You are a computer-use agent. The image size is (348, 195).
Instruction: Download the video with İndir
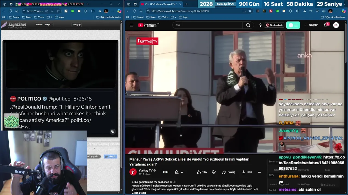pyautogui.click(x=247, y=172)
